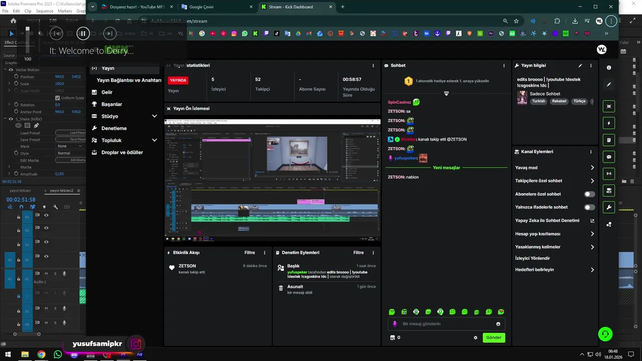This screenshot has height=361, width=642.
Task: Open the user avatar at top right
Action: click(x=601, y=50)
